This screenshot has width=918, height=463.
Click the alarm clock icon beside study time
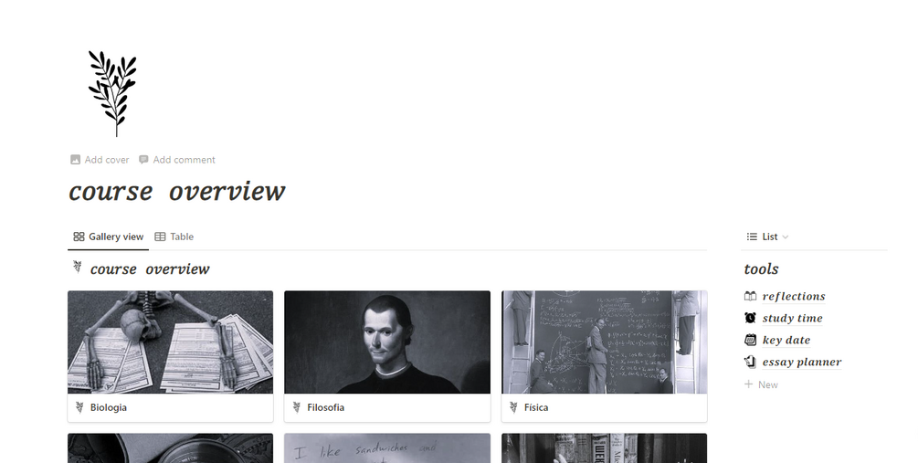pyautogui.click(x=750, y=318)
